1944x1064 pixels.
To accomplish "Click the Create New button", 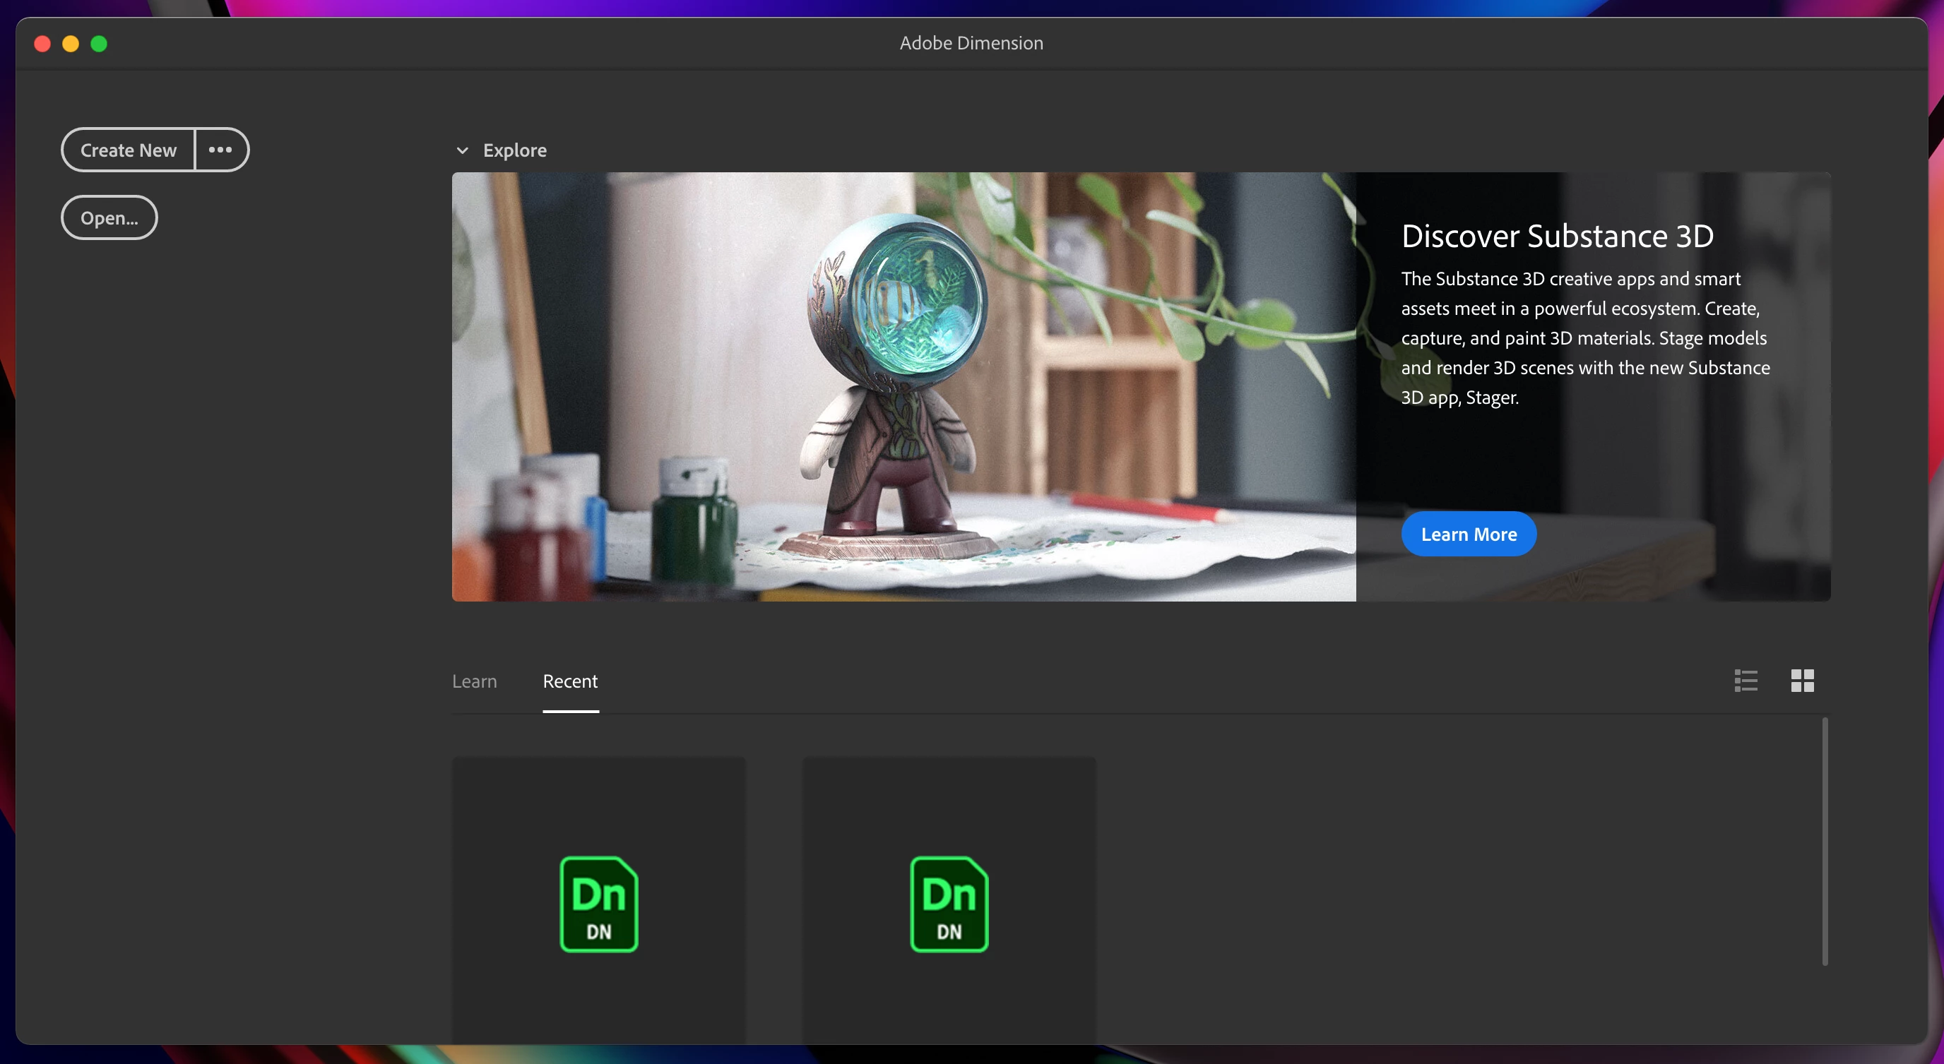I will 129,150.
